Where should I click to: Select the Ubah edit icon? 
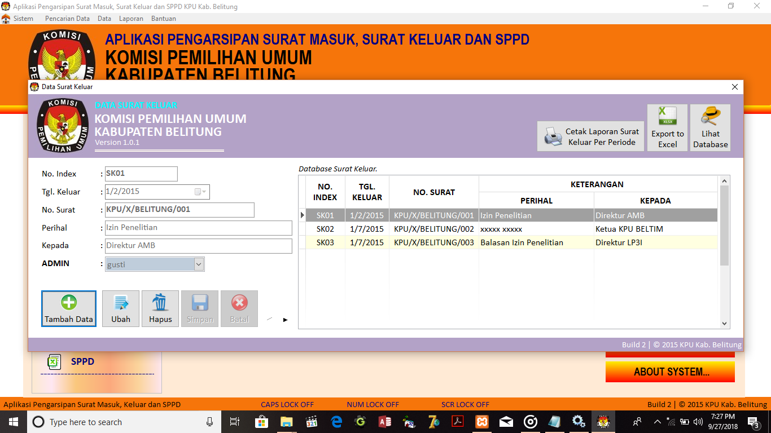click(120, 304)
